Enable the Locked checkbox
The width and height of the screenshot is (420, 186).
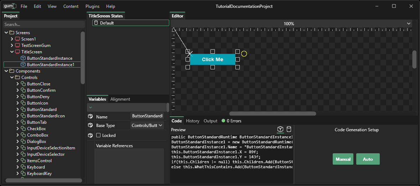[99, 135]
